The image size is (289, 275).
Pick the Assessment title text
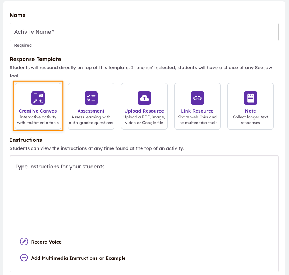click(91, 111)
